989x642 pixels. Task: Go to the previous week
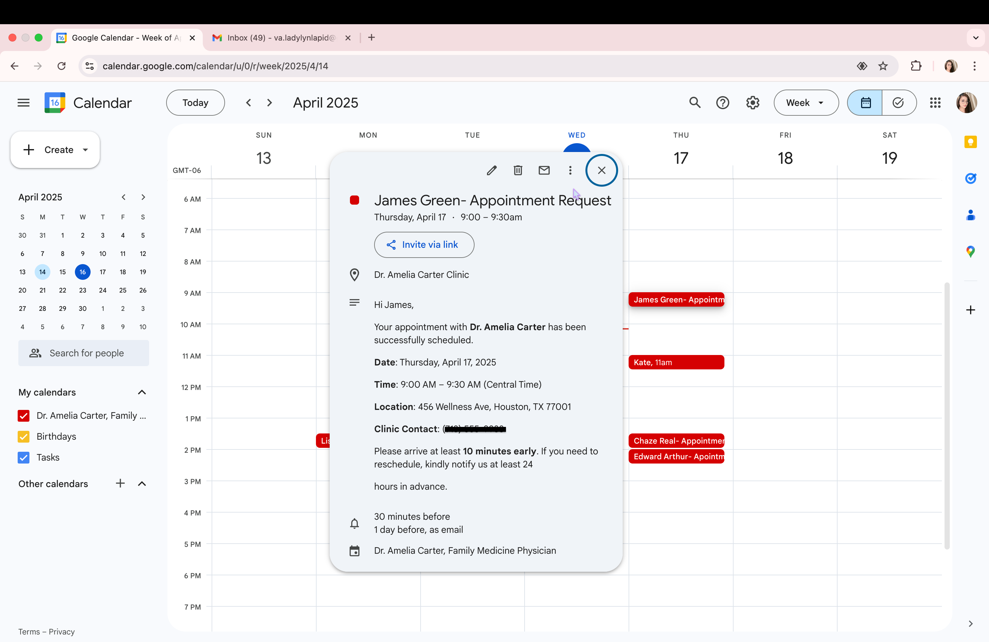click(x=249, y=103)
